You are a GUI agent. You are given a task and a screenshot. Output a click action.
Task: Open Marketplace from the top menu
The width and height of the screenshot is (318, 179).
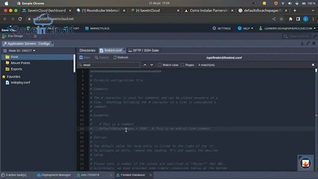coord(97,28)
